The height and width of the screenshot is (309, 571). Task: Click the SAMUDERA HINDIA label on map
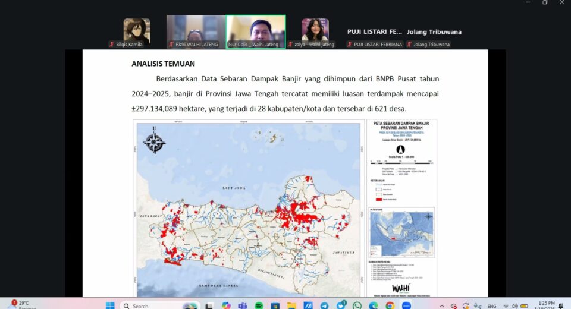click(x=218, y=286)
